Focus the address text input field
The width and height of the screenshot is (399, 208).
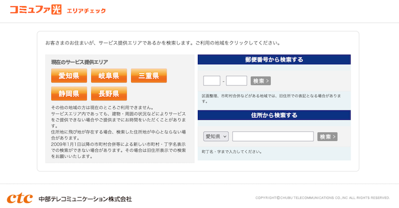tap(273, 136)
